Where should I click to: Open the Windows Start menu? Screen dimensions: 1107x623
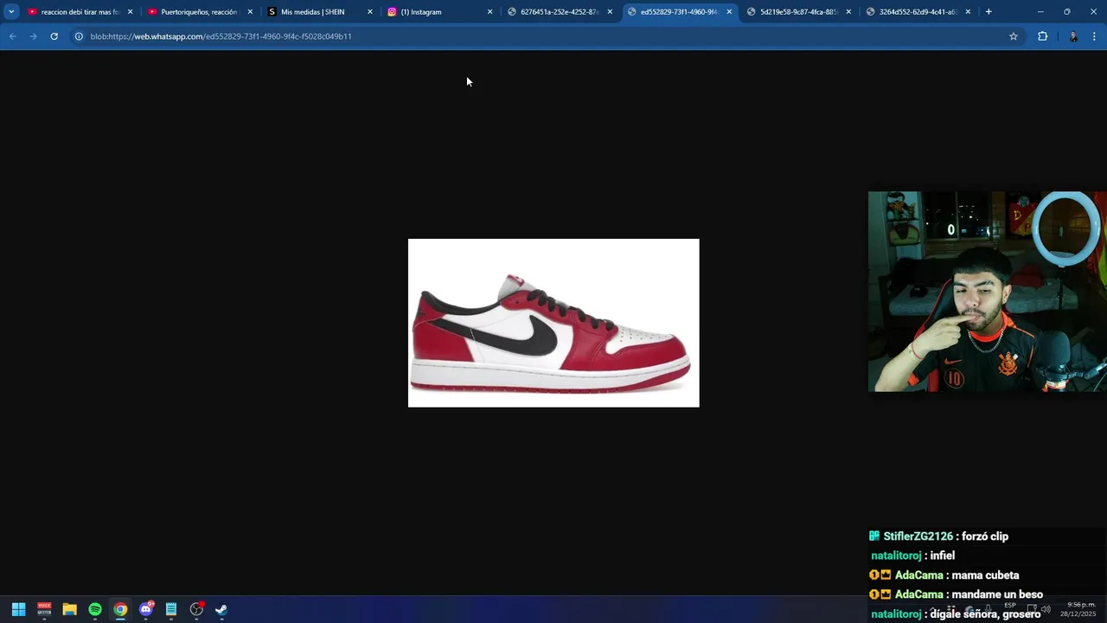click(x=18, y=609)
